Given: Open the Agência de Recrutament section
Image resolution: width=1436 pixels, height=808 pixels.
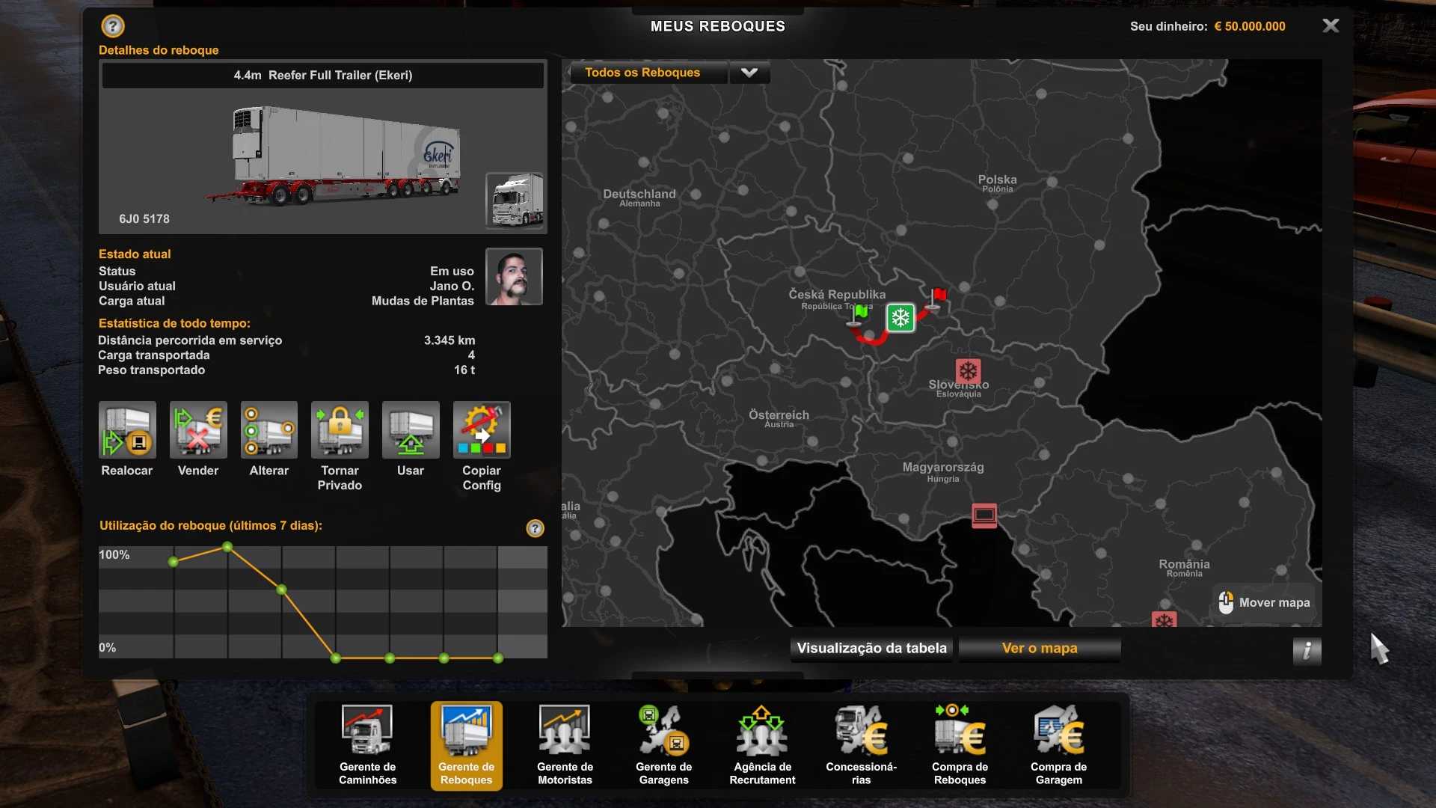Looking at the screenshot, I should (x=762, y=744).
